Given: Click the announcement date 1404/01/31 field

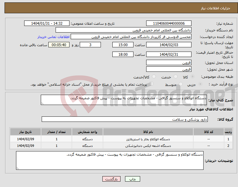Looking at the screenshot, I should tap(47, 23).
